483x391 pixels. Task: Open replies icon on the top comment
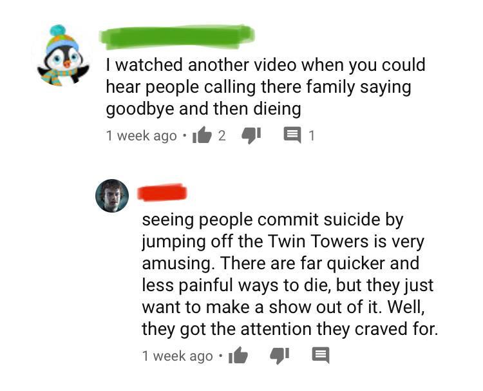click(x=292, y=135)
